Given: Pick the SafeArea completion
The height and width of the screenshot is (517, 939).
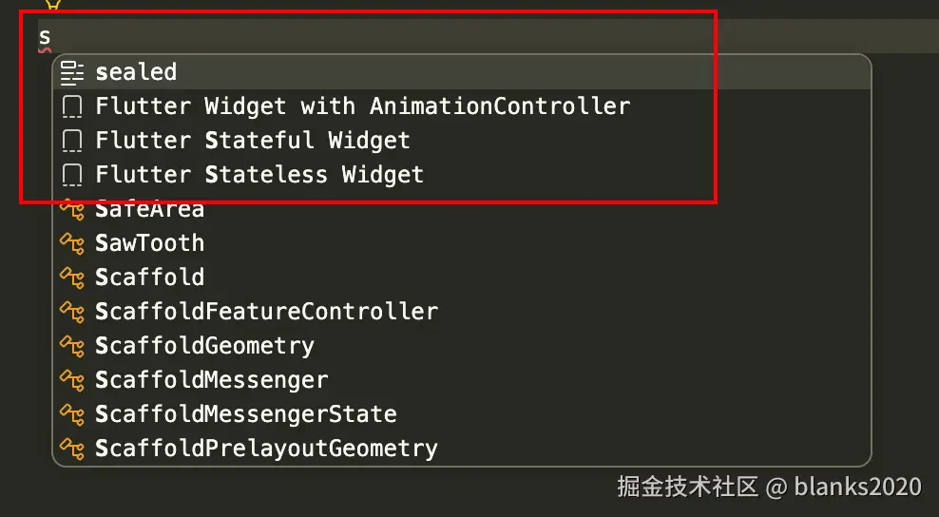Looking at the screenshot, I should pos(462,209).
